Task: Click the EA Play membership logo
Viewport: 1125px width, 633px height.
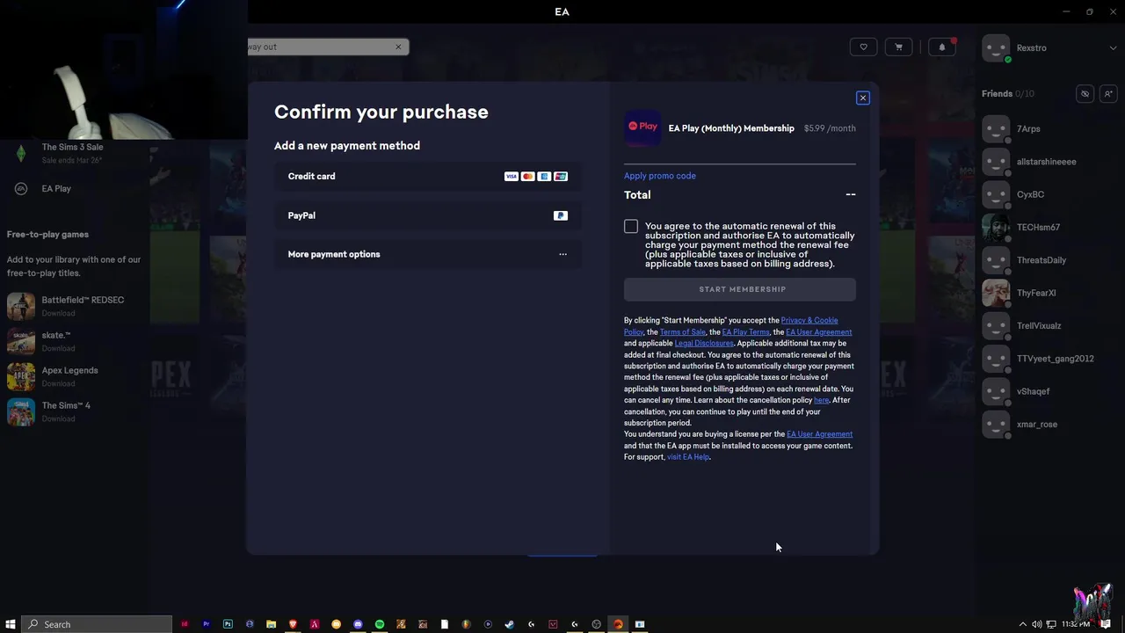Action: click(x=642, y=127)
